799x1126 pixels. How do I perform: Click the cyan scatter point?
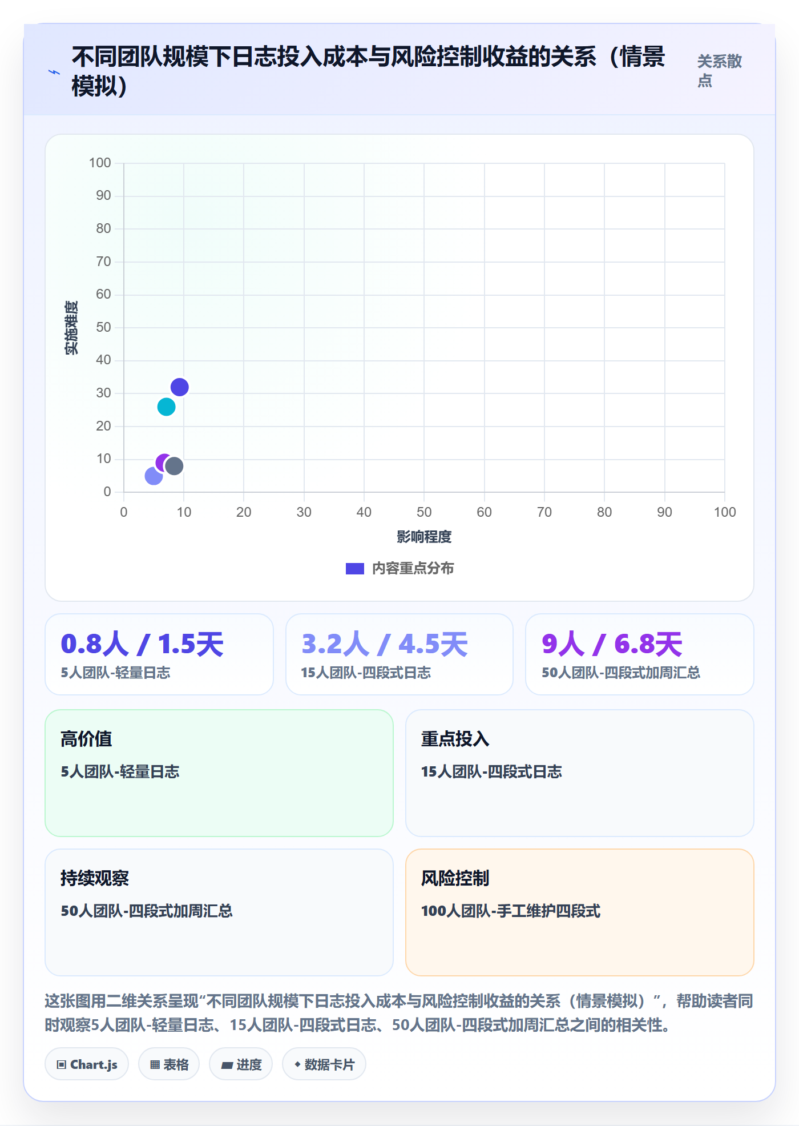(166, 407)
